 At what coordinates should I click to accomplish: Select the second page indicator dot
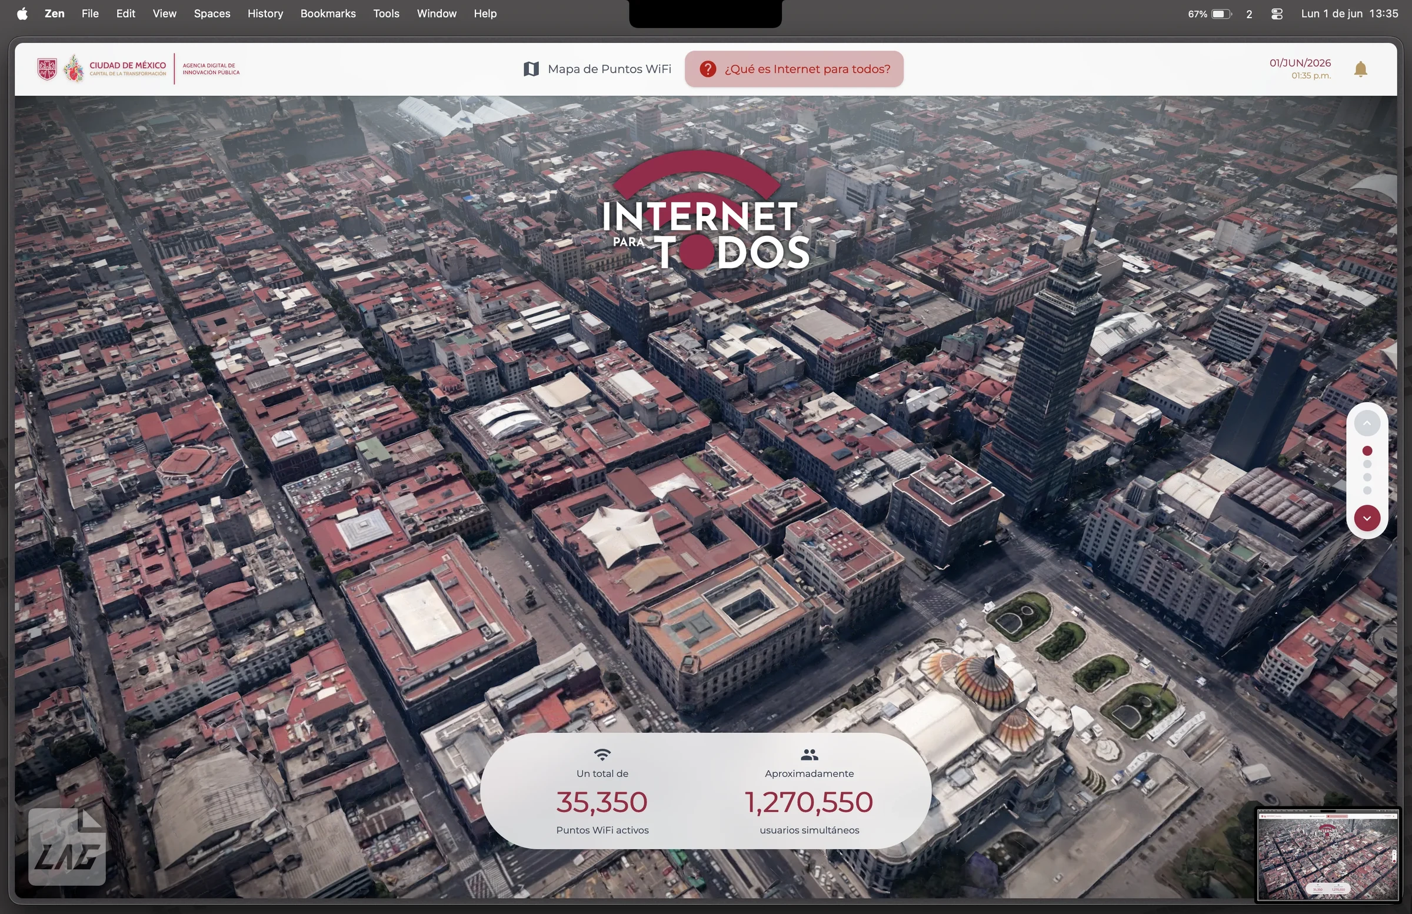1367,465
